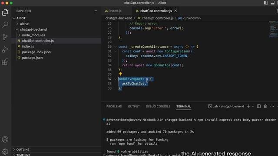Click the askToChatGpt export on line 38
This screenshot has height=156, width=278.
133,84
